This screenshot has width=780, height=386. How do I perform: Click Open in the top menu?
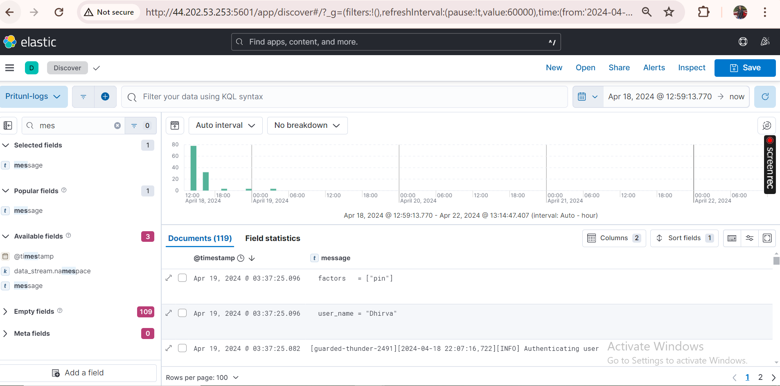586,68
